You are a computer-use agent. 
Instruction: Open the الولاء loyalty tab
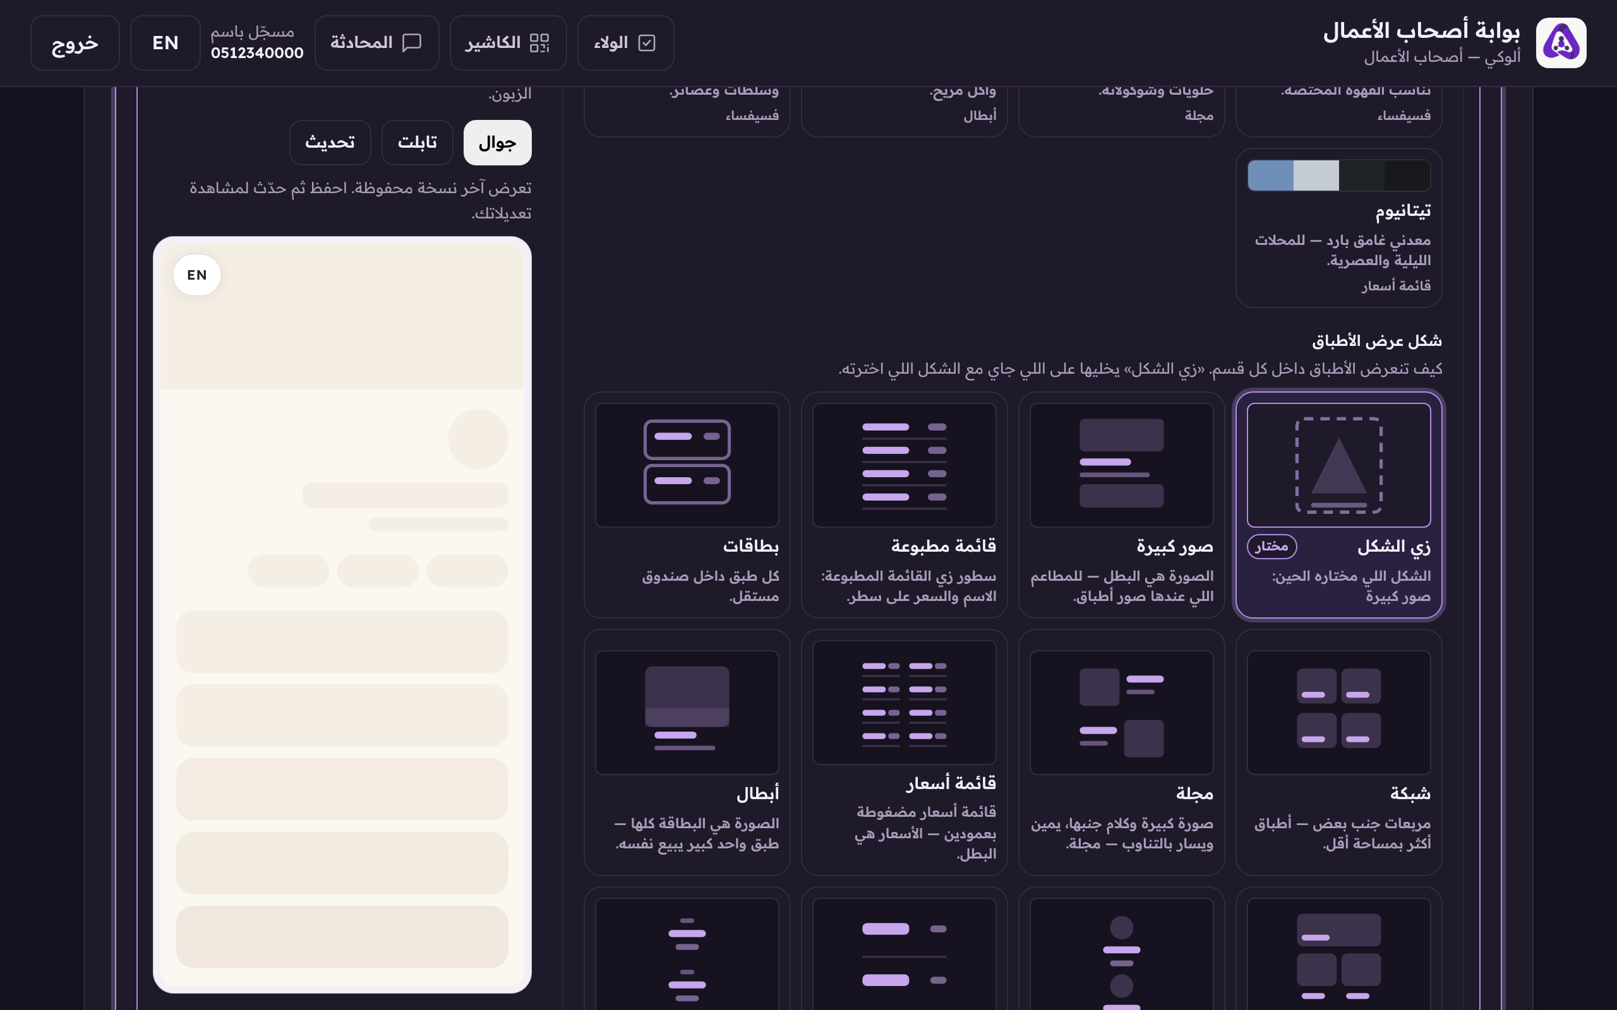(625, 43)
